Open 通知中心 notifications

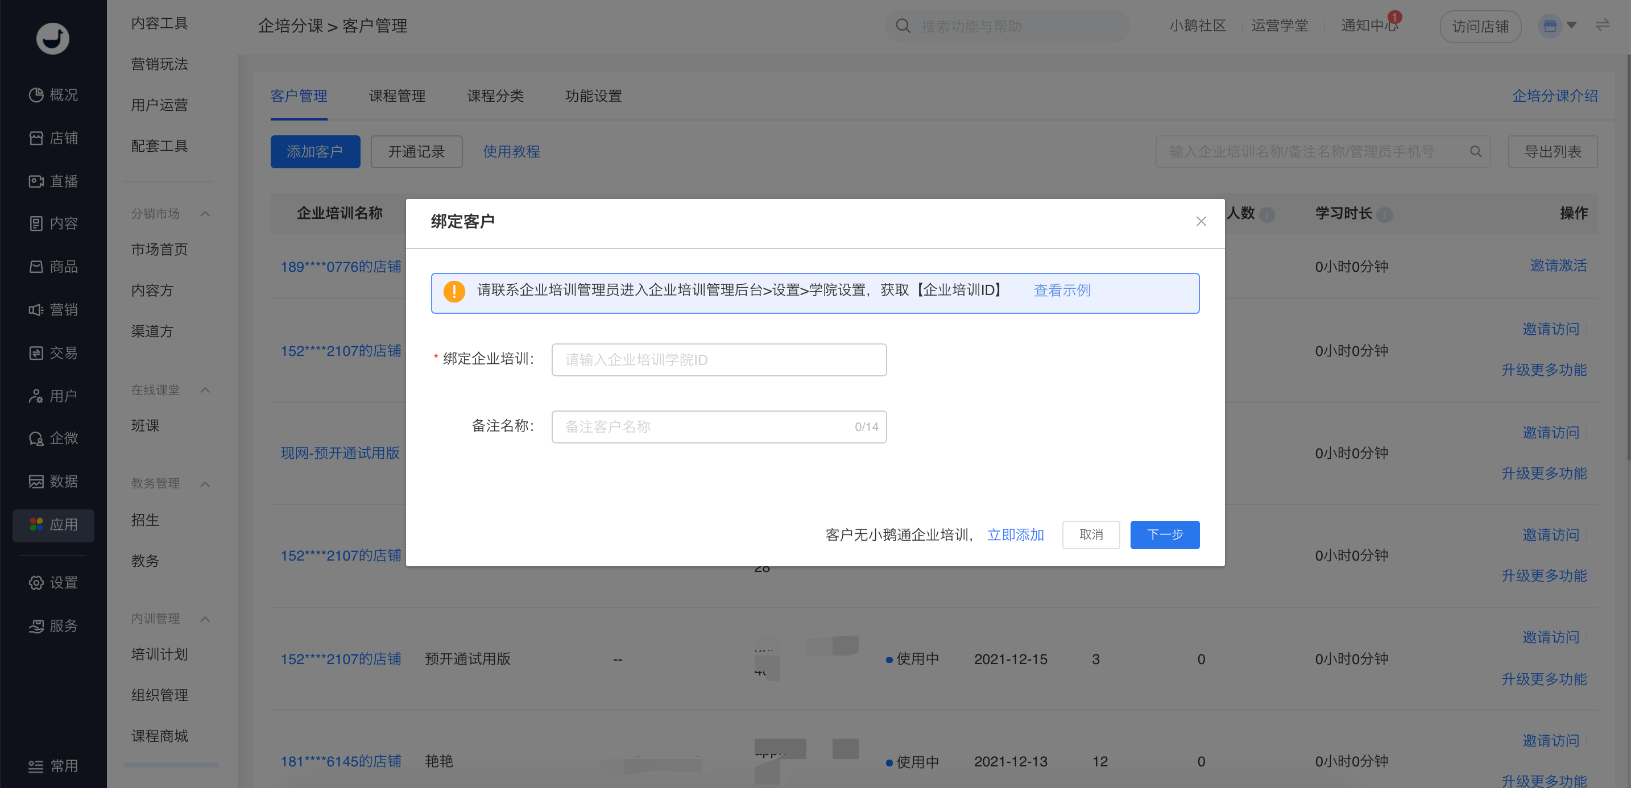point(1369,26)
